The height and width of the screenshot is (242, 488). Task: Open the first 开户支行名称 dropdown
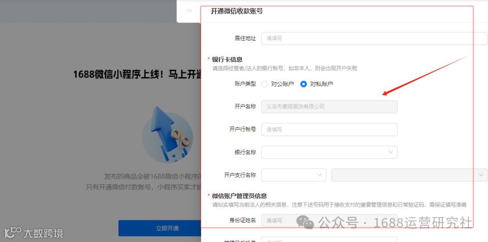coord(294,175)
